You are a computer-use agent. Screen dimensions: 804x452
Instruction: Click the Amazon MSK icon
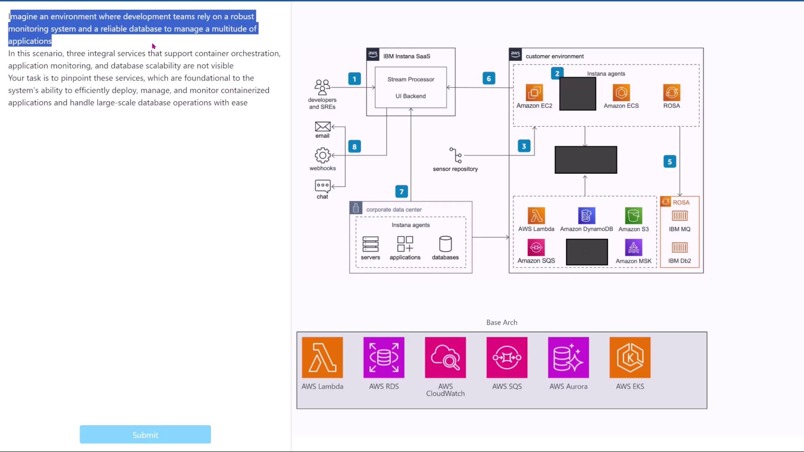pos(633,247)
